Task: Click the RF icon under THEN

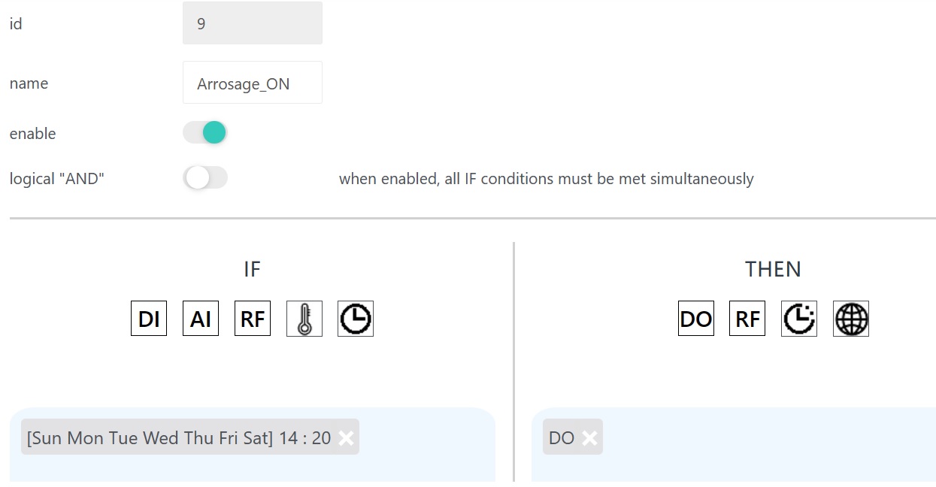Action: [747, 319]
